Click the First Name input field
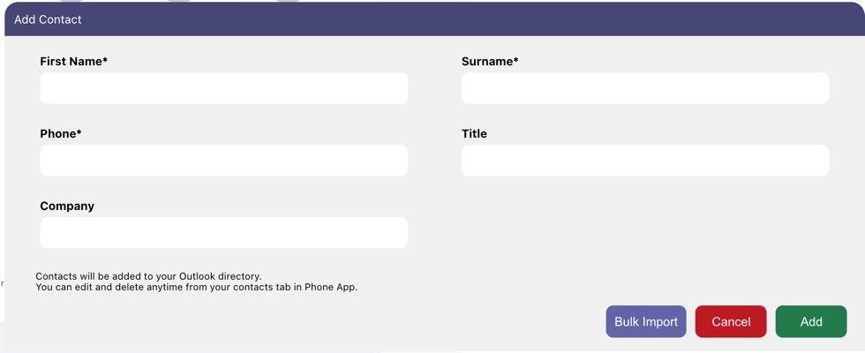The width and height of the screenshot is (865, 353). click(223, 88)
